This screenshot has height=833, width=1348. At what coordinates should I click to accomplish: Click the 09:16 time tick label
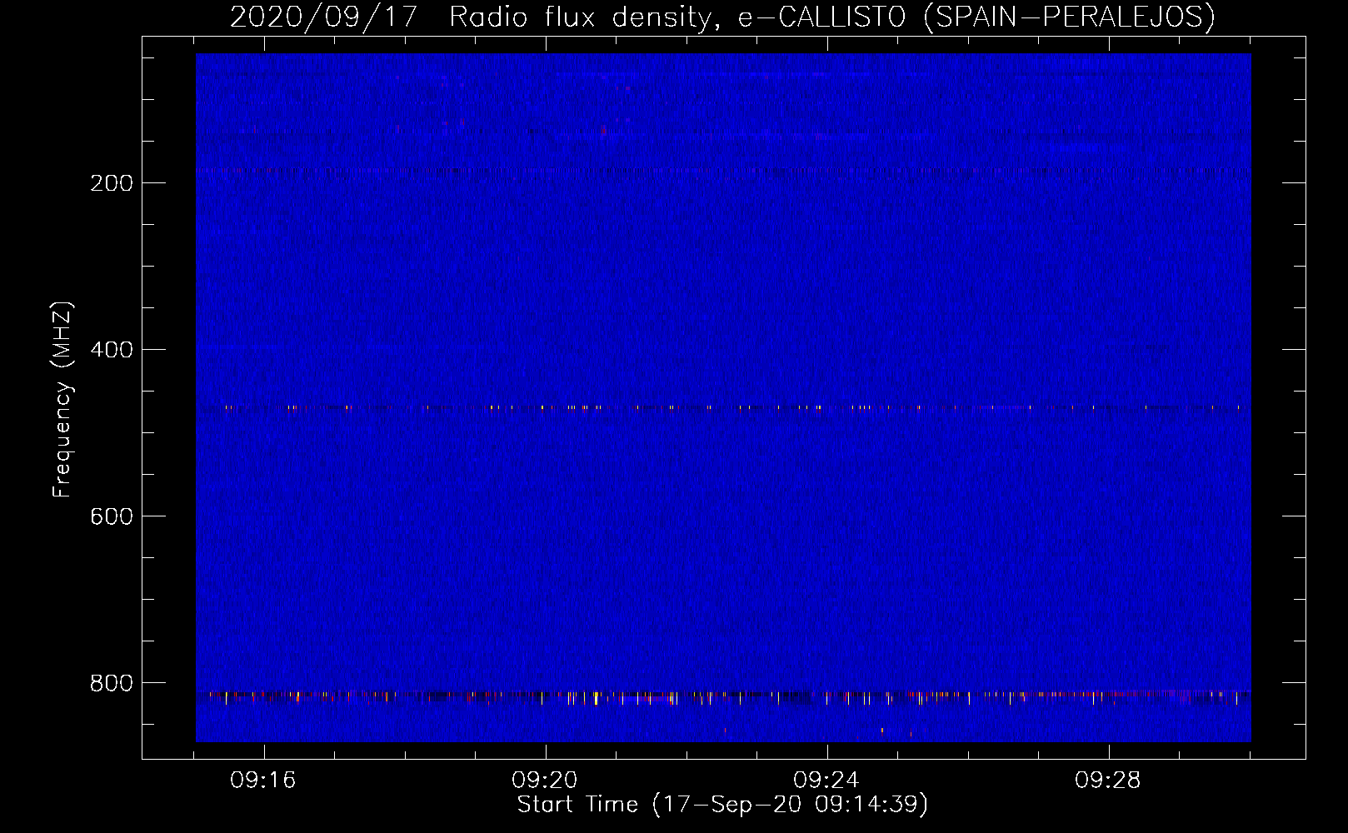263,781
